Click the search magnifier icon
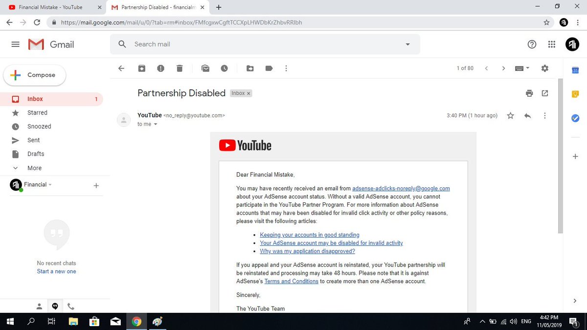The width and height of the screenshot is (587, 330). 122,44
